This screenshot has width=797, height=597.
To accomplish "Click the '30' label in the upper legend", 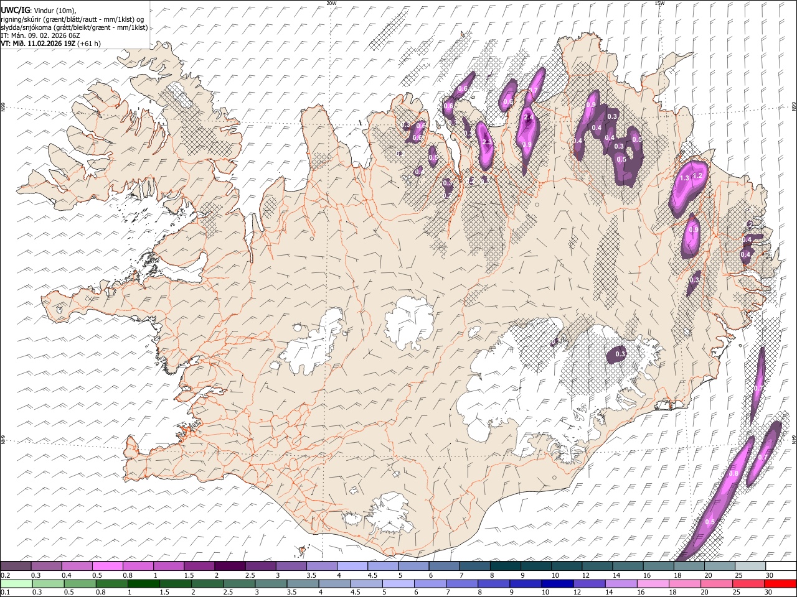I will (x=770, y=575).
